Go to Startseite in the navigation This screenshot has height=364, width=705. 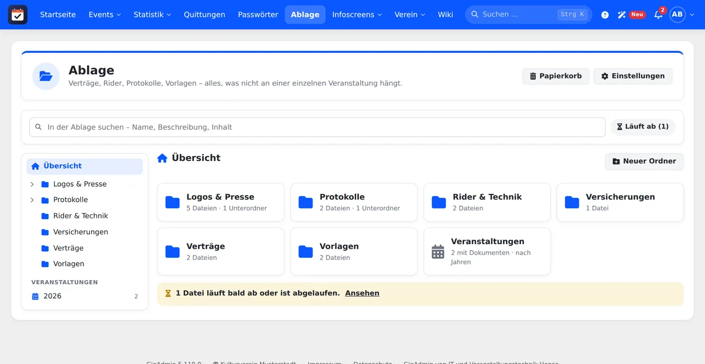pos(58,15)
